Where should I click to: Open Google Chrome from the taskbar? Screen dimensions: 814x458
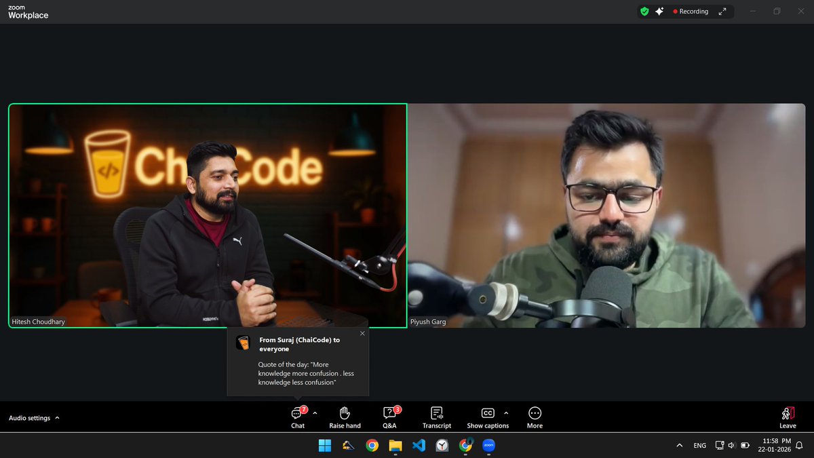click(x=372, y=446)
